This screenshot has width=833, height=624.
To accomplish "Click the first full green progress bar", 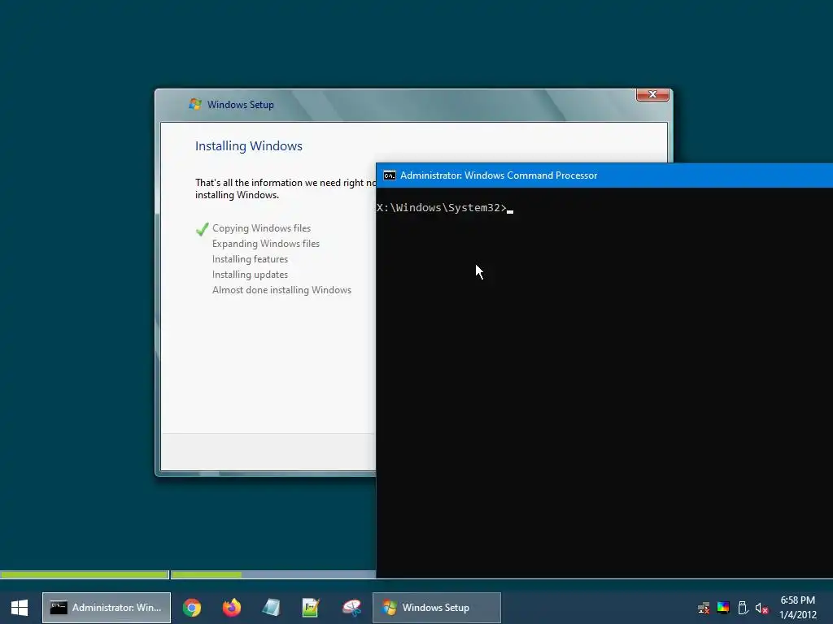I will point(85,574).
